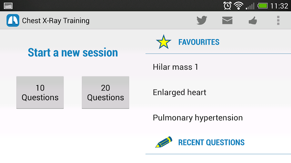Image resolution: width=291 pixels, height=163 pixels.
Task: Start a 20 Questions session
Action: [105, 92]
